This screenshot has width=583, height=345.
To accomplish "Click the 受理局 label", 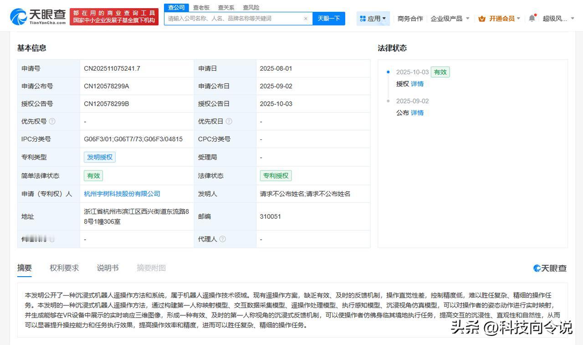I will [x=208, y=157].
